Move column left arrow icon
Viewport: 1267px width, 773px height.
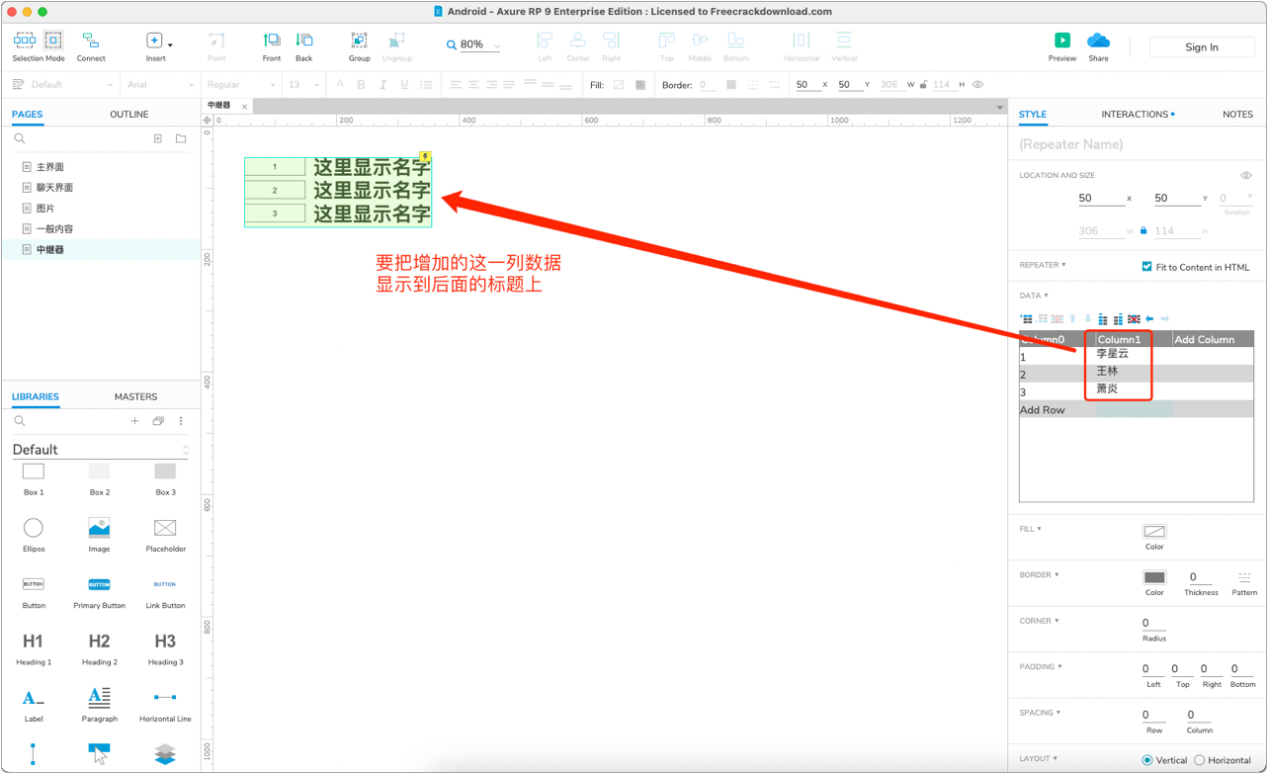coord(1149,318)
